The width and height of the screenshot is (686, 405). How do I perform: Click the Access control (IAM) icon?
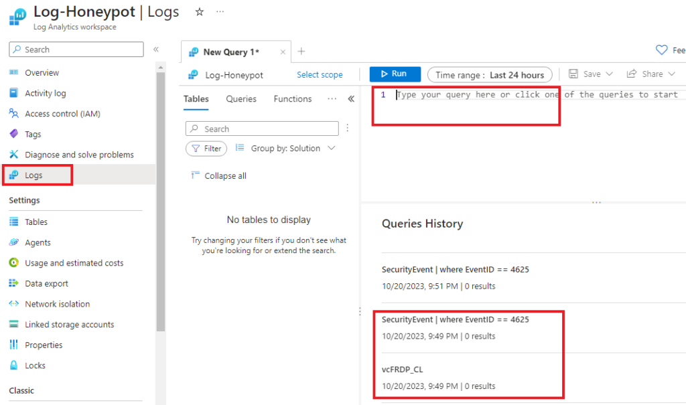pyautogui.click(x=13, y=113)
